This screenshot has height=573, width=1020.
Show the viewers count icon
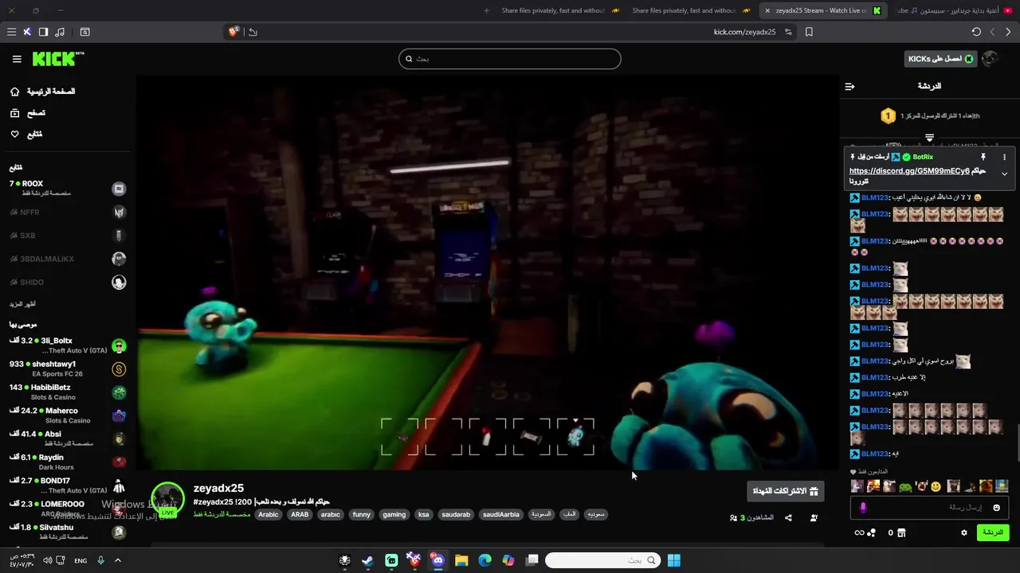[733, 518]
